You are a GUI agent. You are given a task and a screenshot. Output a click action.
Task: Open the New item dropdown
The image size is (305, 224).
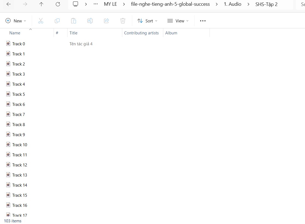tap(16, 21)
